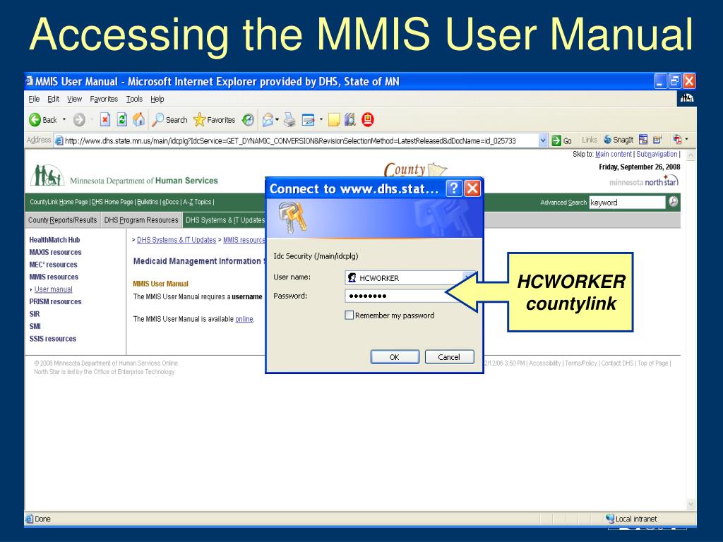The height and width of the screenshot is (542, 723).
Task: Open the A-Z Topics link
Action: click(197, 202)
